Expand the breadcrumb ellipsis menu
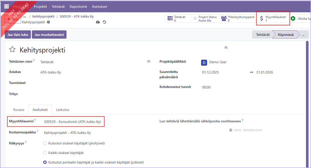The width and height of the screenshot is (311, 168). (25, 16)
